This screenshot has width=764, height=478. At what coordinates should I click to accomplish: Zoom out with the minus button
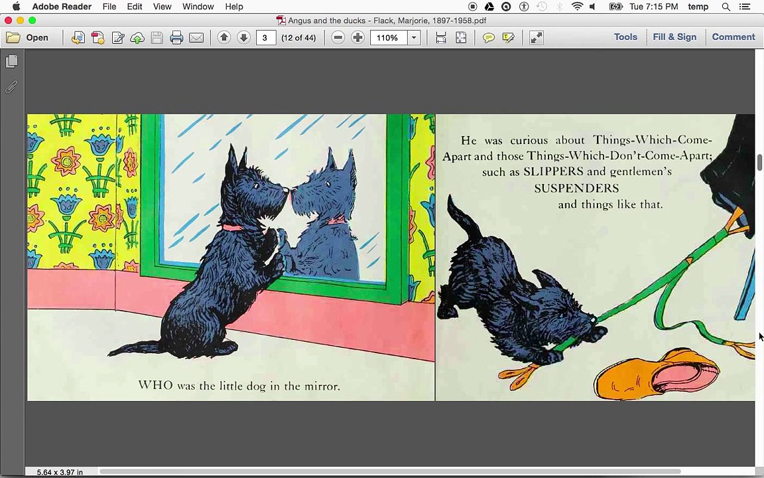click(x=338, y=38)
